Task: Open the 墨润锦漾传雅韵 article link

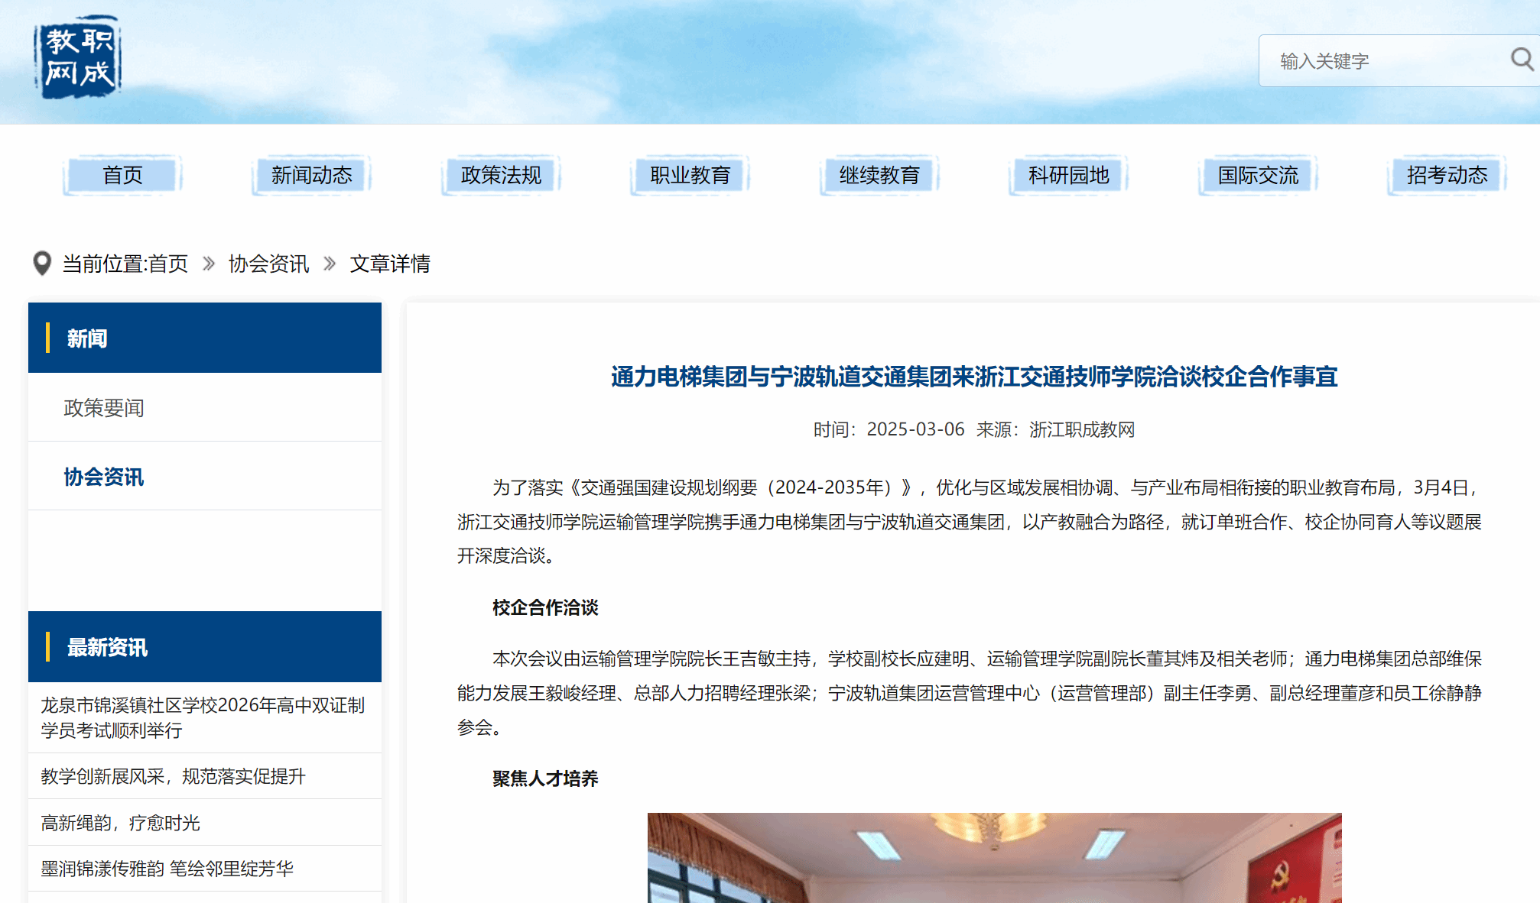Action: coord(167,869)
